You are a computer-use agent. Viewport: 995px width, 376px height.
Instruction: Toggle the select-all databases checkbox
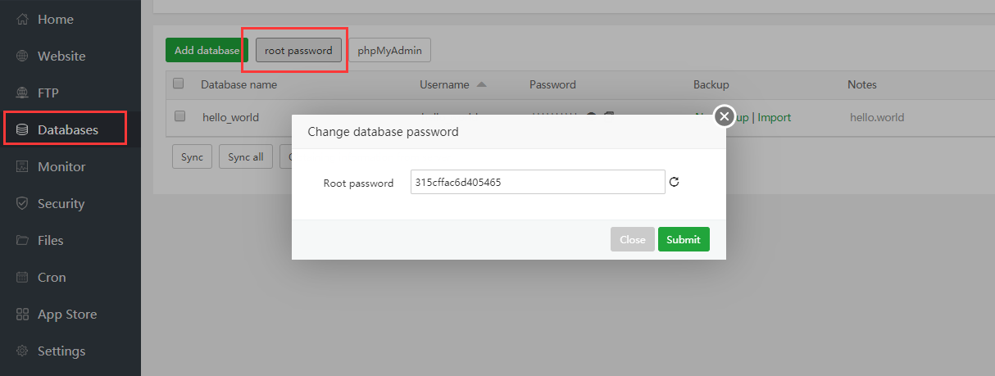pos(179,84)
